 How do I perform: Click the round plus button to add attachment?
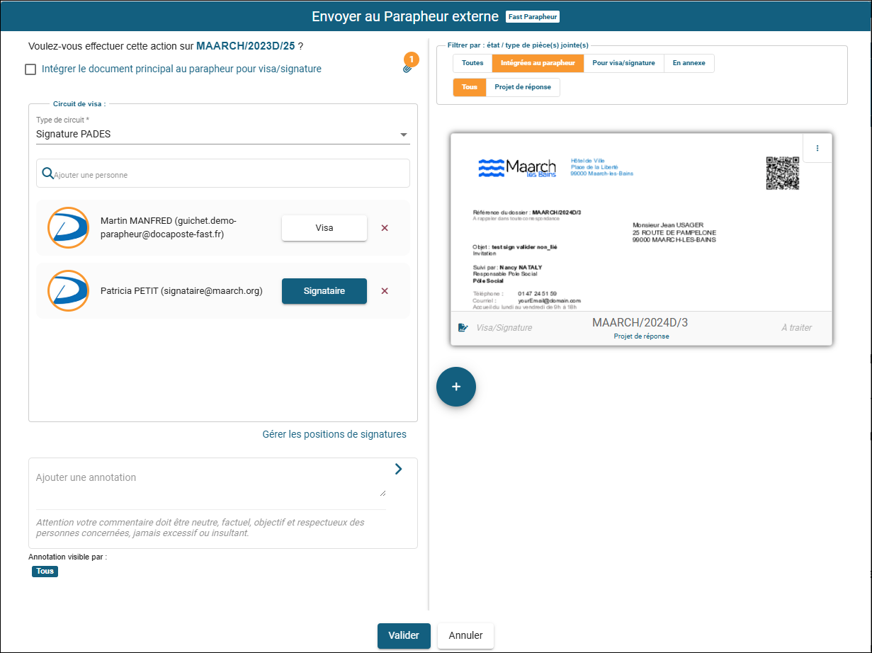pyautogui.click(x=456, y=387)
